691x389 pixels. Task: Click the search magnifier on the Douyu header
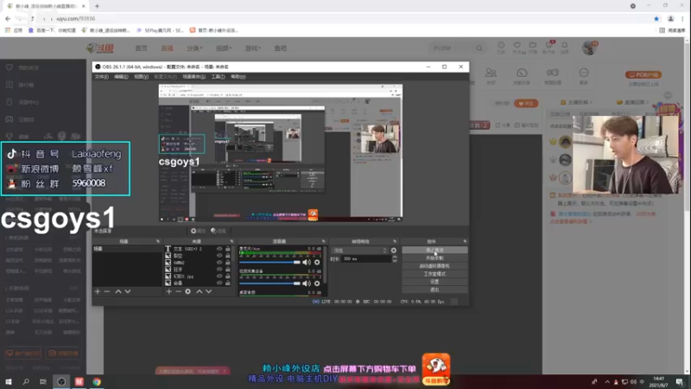point(479,48)
